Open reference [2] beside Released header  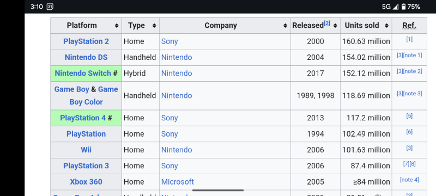point(326,23)
